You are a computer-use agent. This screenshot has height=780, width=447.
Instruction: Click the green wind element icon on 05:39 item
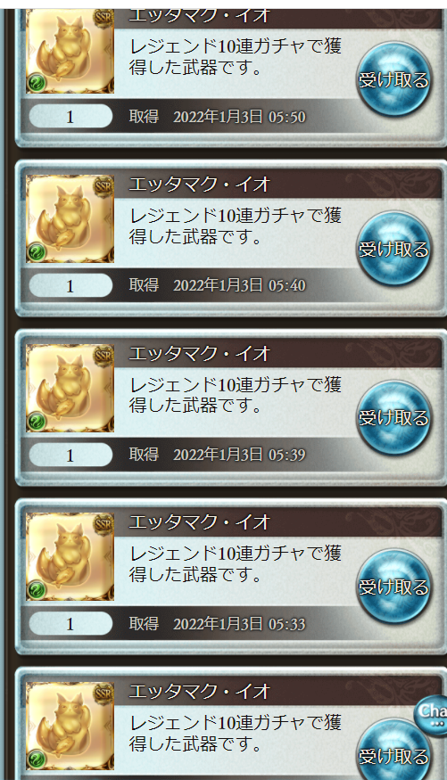(x=37, y=422)
